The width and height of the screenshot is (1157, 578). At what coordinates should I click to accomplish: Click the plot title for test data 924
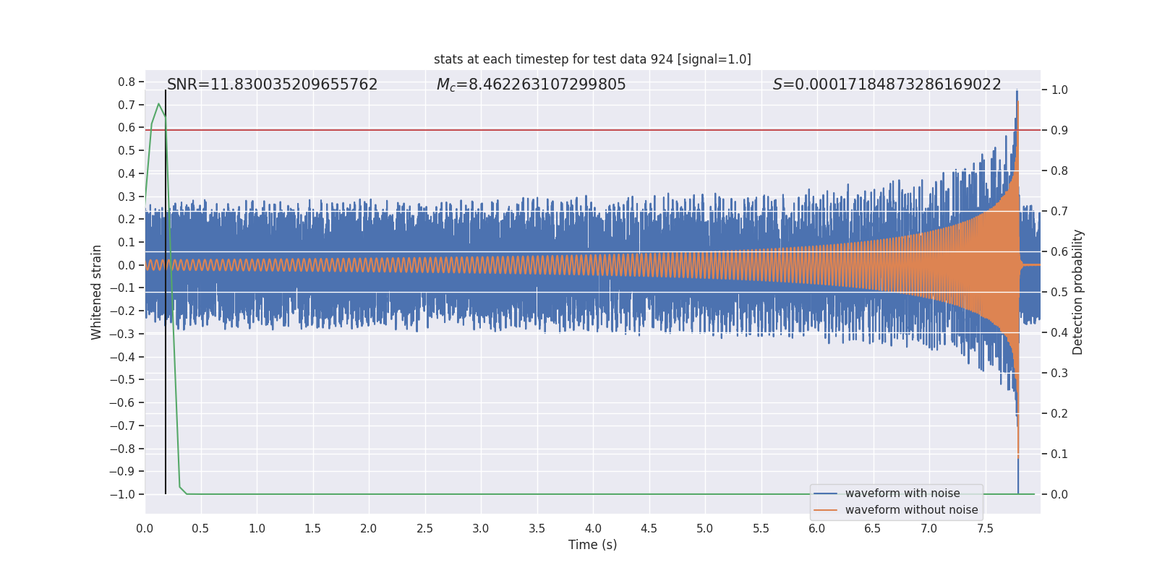pos(592,59)
